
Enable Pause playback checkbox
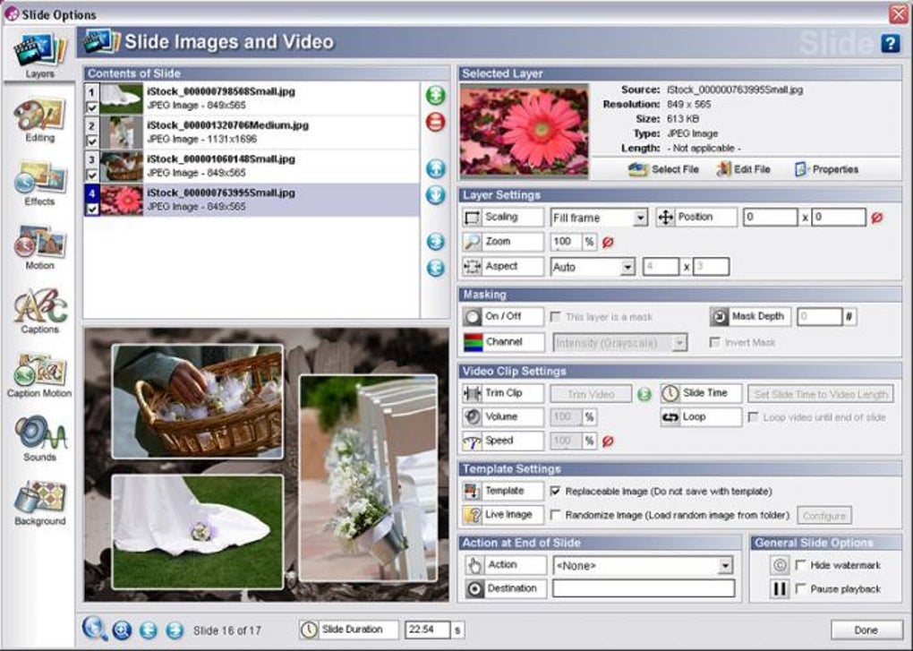800,588
